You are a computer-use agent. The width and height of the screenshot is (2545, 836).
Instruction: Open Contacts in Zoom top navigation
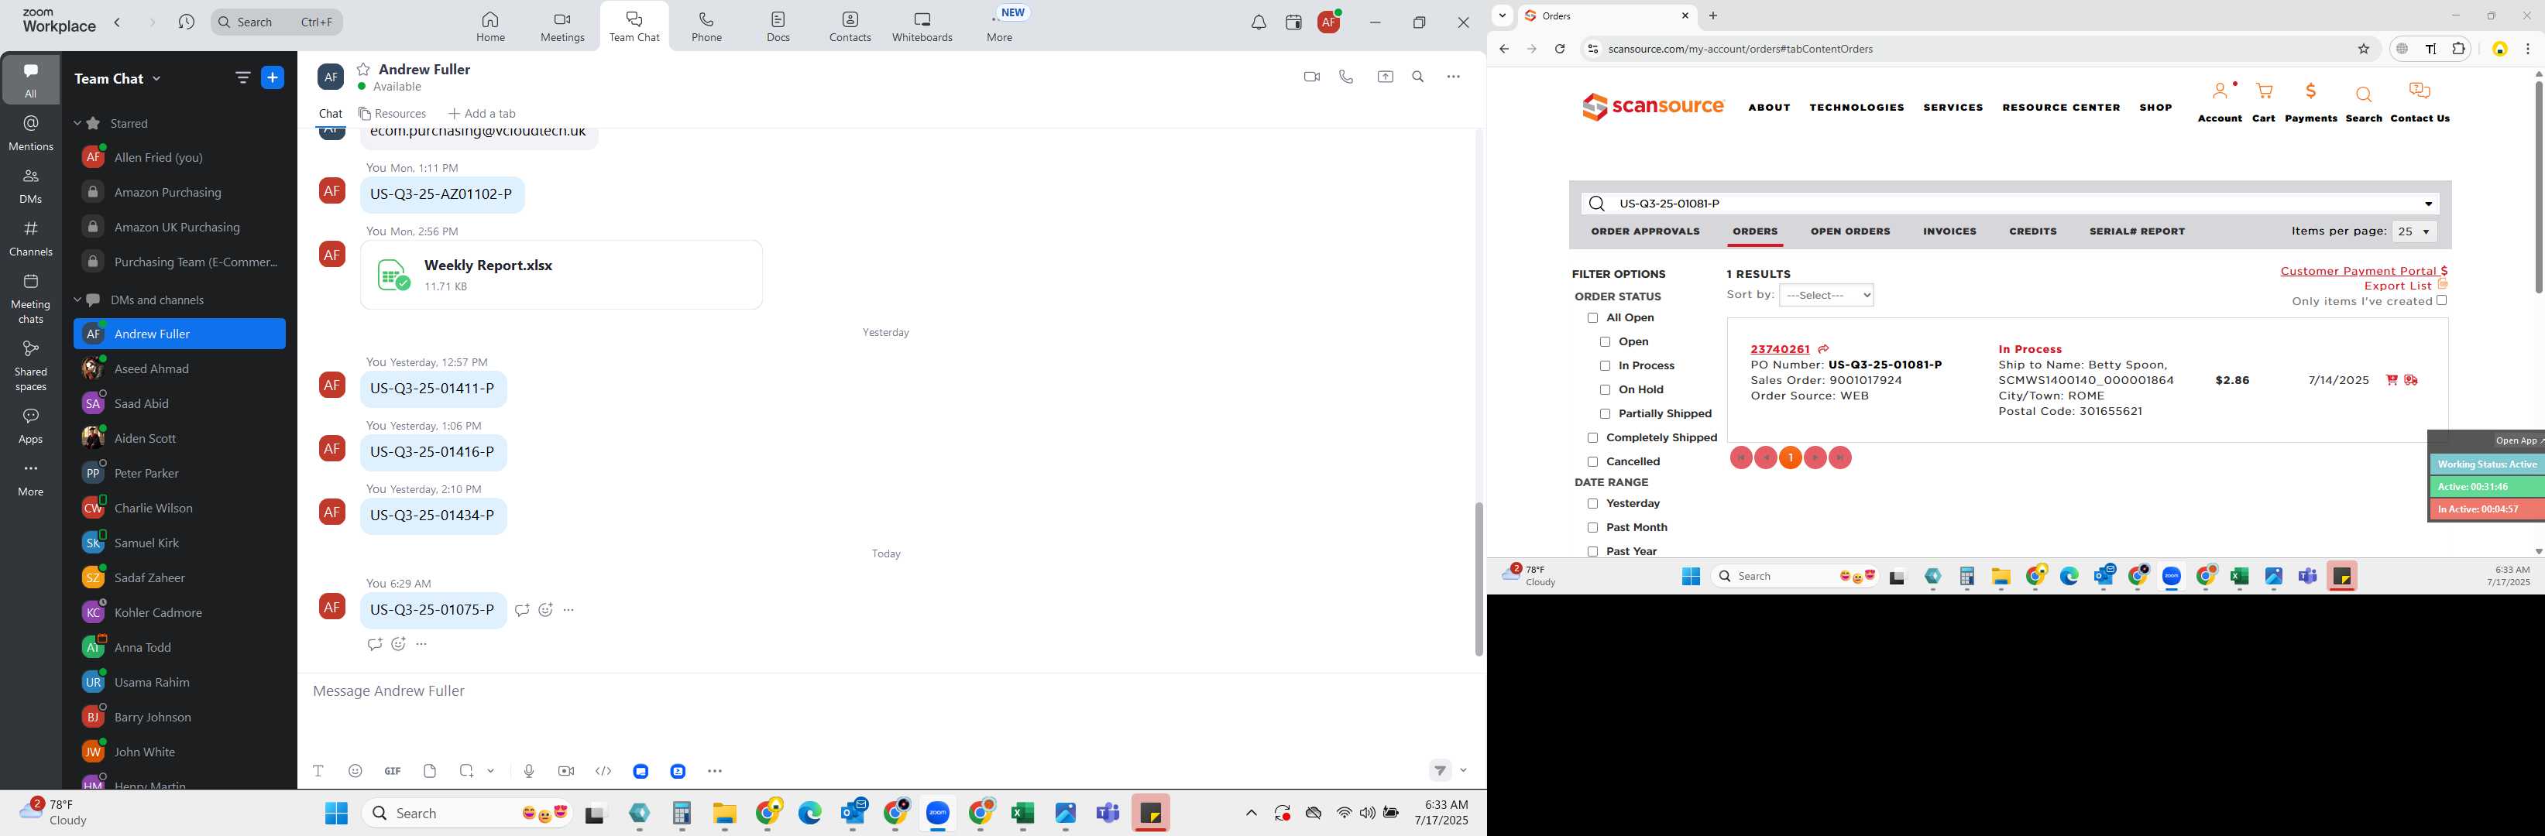(850, 26)
